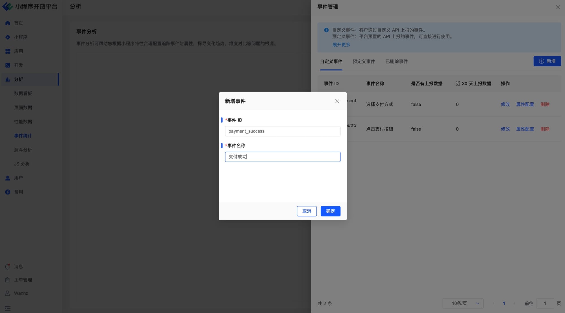Go to next page arrow
The width and height of the screenshot is (565, 313).
click(514, 303)
